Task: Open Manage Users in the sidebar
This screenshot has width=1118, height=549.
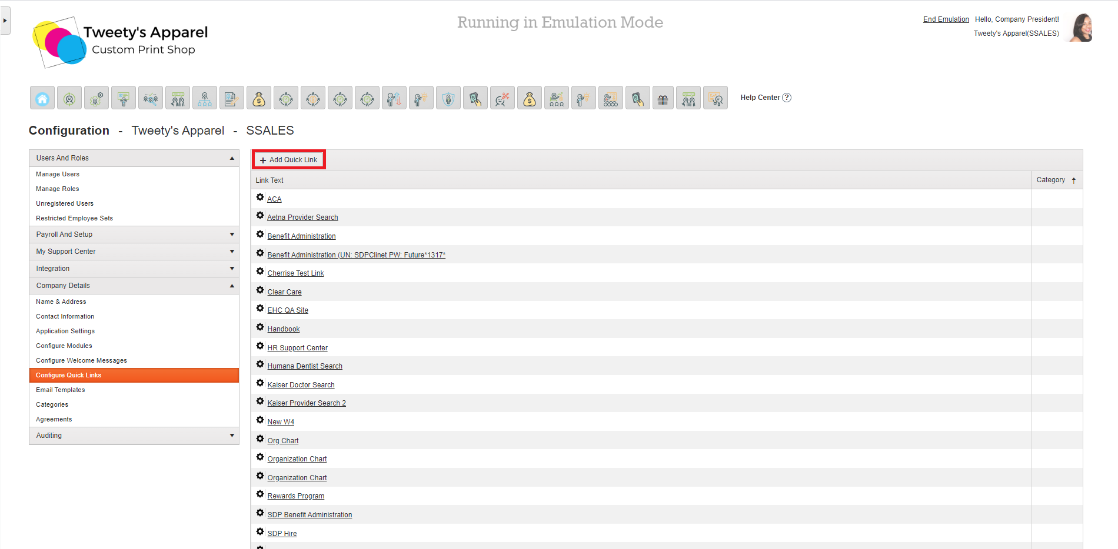Action: coord(58,174)
